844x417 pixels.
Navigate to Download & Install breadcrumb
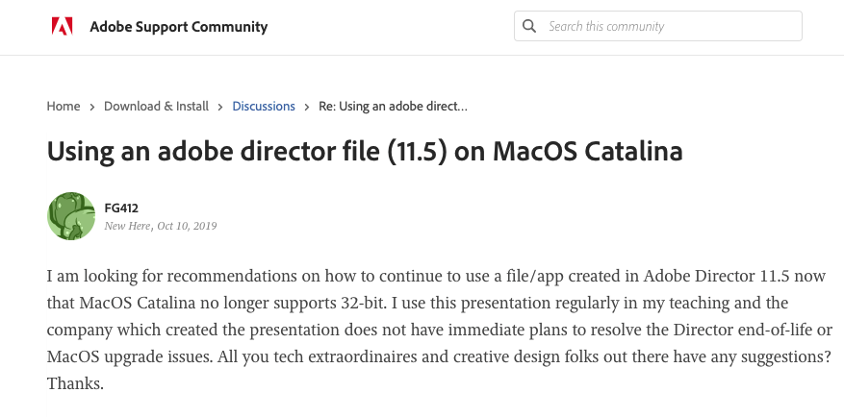pyautogui.click(x=156, y=107)
